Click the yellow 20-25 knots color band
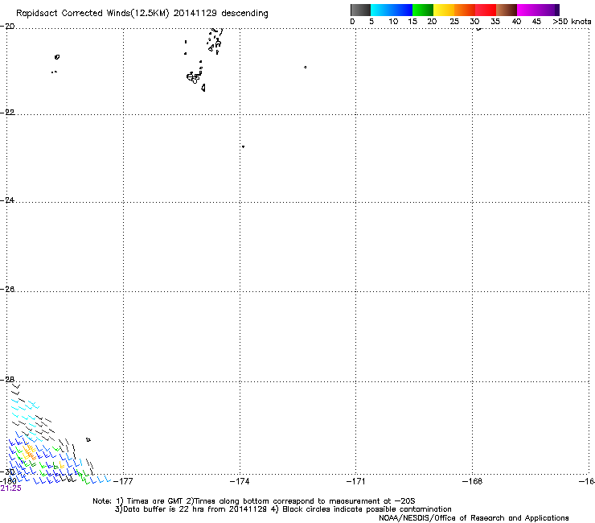Image resolution: width=595 pixels, height=523 pixels. coord(444,10)
